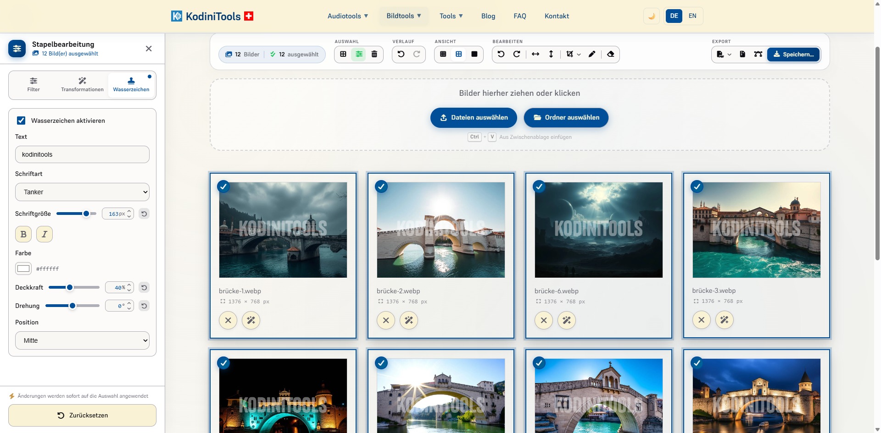Click the vector convert icon under Export
The image size is (881, 433).
[758, 54]
